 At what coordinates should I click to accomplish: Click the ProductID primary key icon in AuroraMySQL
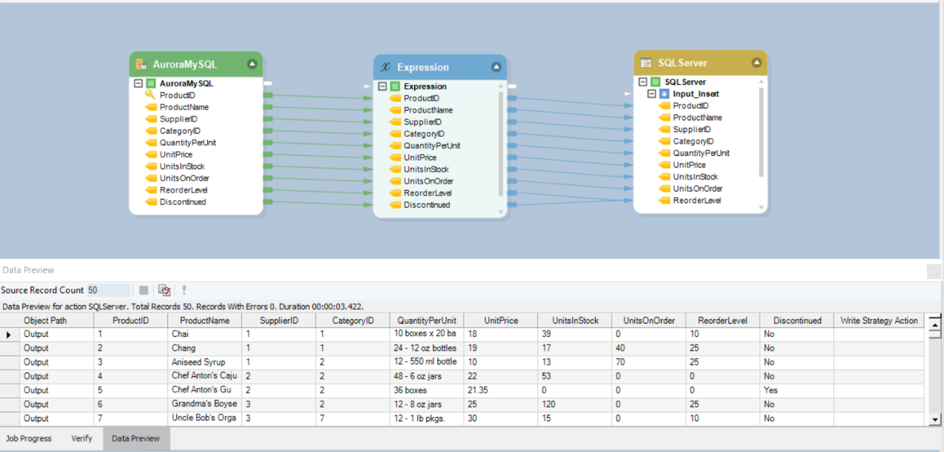[x=150, y=95]
